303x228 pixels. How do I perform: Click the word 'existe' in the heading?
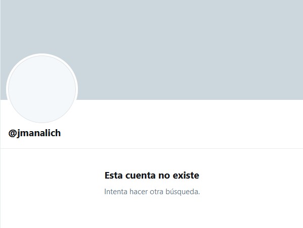(186, 175)
